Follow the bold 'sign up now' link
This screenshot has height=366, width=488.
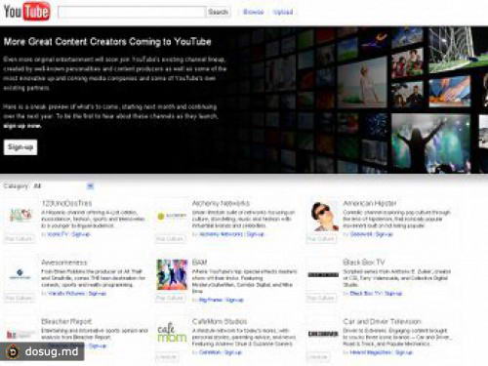pos(22,126)
